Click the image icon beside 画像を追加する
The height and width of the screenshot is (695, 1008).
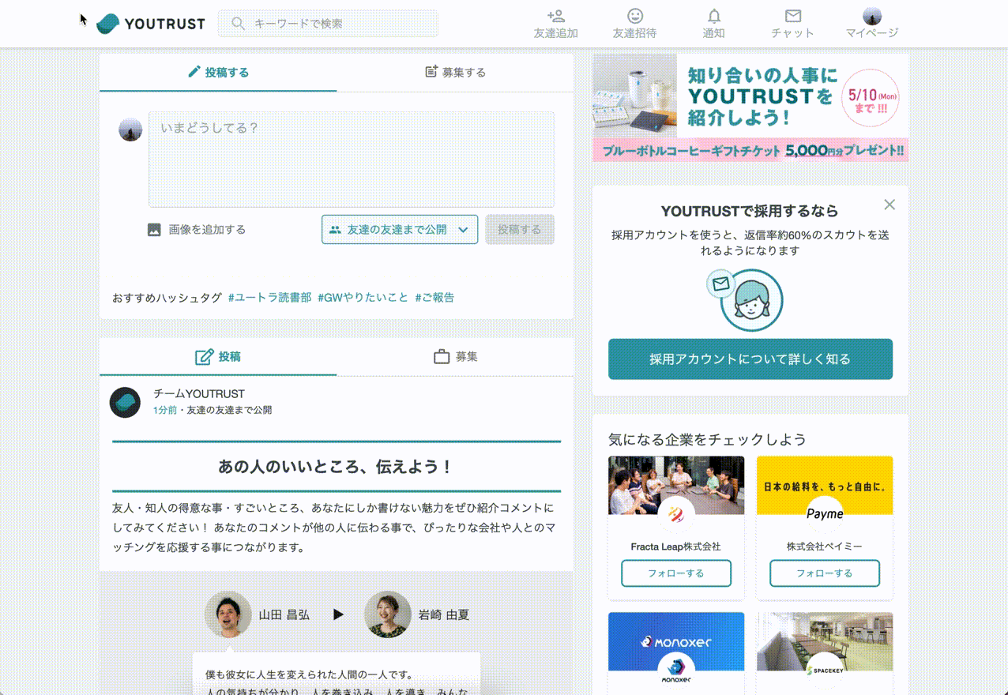click(x=154, y=230)
